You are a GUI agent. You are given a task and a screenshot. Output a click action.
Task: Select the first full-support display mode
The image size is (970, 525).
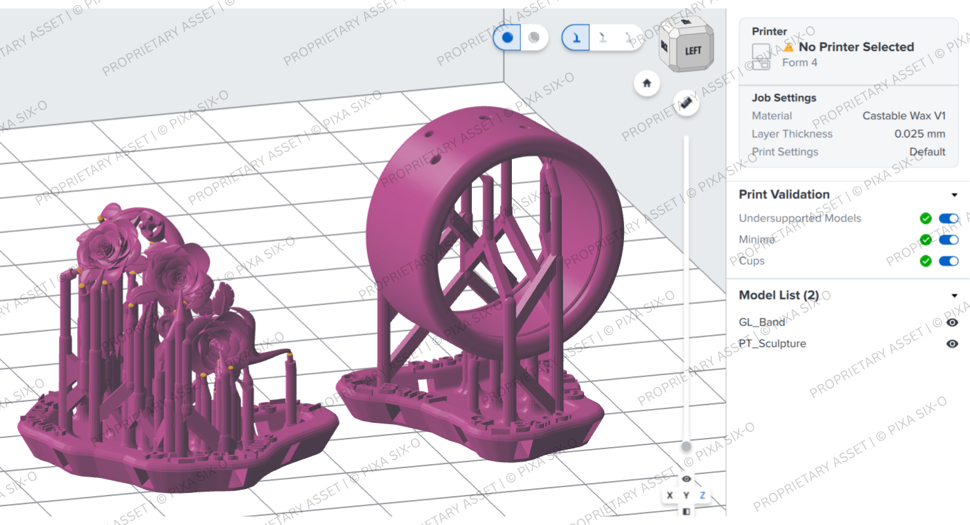[x=576, y=38]
